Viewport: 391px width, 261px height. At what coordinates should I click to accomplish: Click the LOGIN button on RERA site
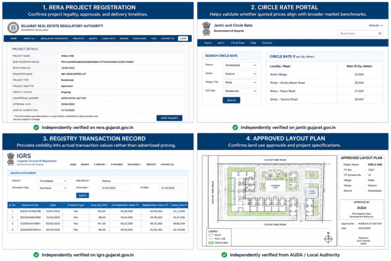point(183,38)
